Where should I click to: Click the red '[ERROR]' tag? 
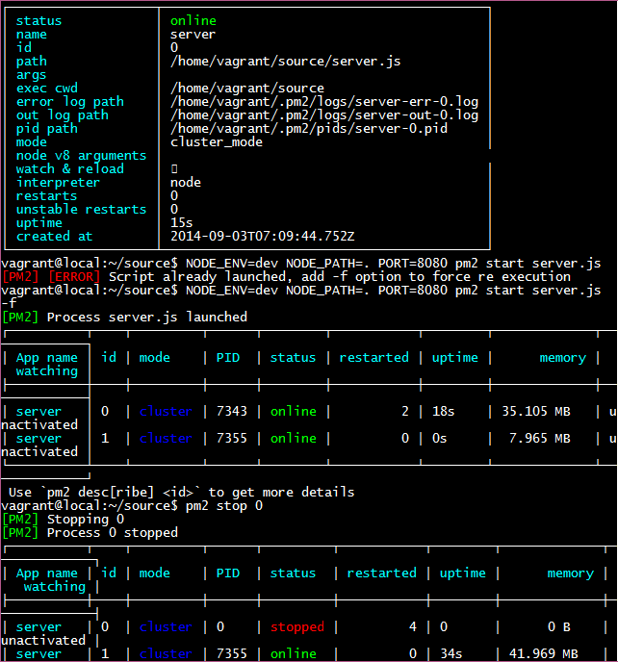pyautogui.click(x=74, y=277)
